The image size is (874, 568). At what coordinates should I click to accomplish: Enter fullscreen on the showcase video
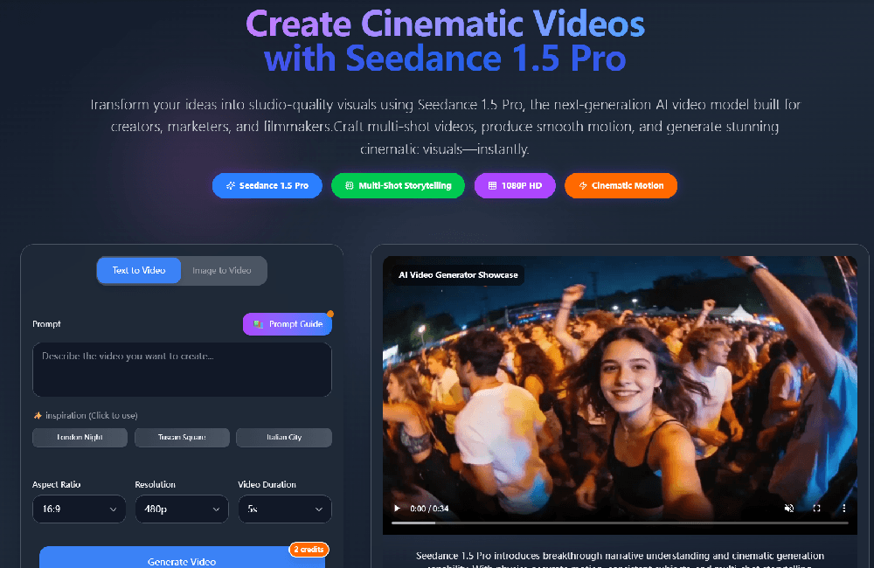click(x=816, y=508)
